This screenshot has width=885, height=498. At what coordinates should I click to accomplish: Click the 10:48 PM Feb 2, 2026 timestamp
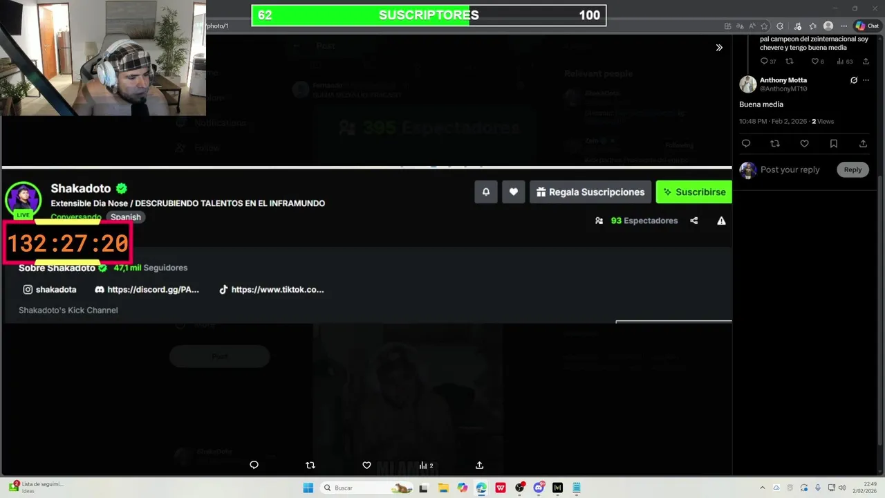pyautogui.click(x=773, y=121)
